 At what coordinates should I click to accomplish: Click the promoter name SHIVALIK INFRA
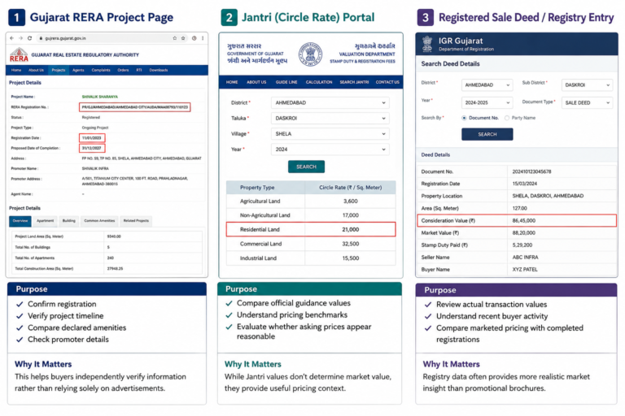click(95, 168)
